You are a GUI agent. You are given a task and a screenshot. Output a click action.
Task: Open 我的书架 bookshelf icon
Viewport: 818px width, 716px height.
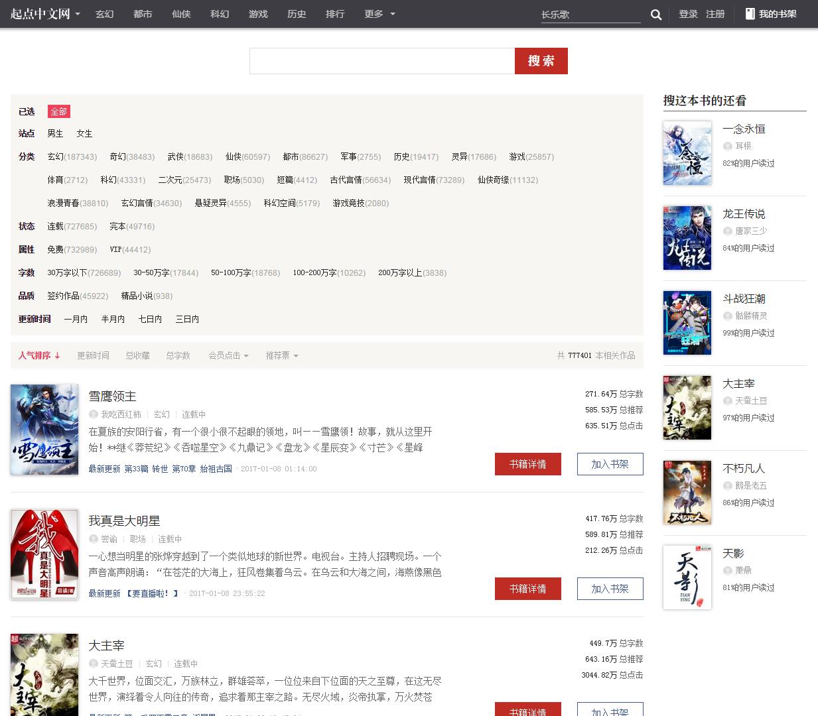pos(750,14)
